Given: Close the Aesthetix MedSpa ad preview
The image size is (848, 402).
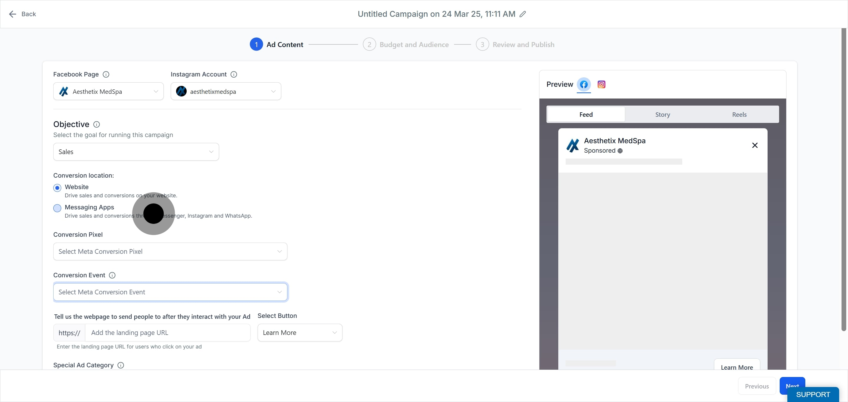Looking at the screenshot, I should click(755, 145).
